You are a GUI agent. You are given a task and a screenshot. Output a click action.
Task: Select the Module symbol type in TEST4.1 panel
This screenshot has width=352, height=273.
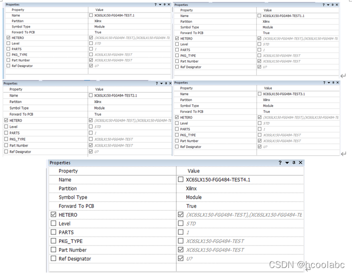[194, 197]
